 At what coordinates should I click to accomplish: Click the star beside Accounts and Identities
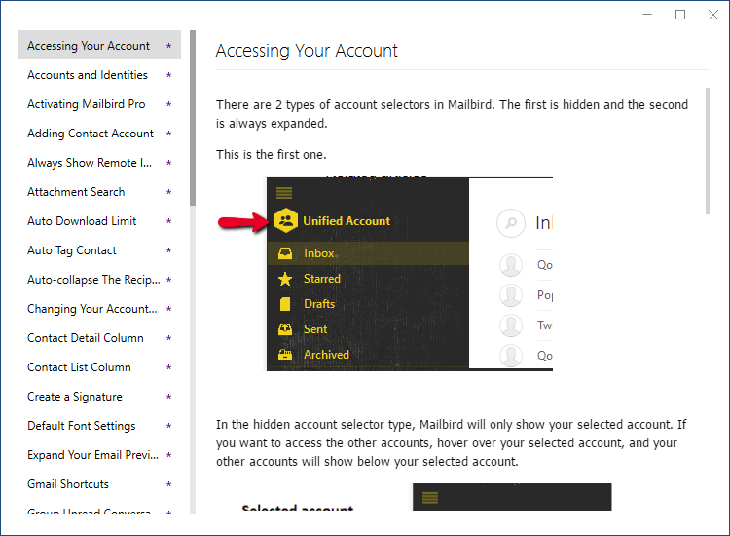(x=169, y=75)
